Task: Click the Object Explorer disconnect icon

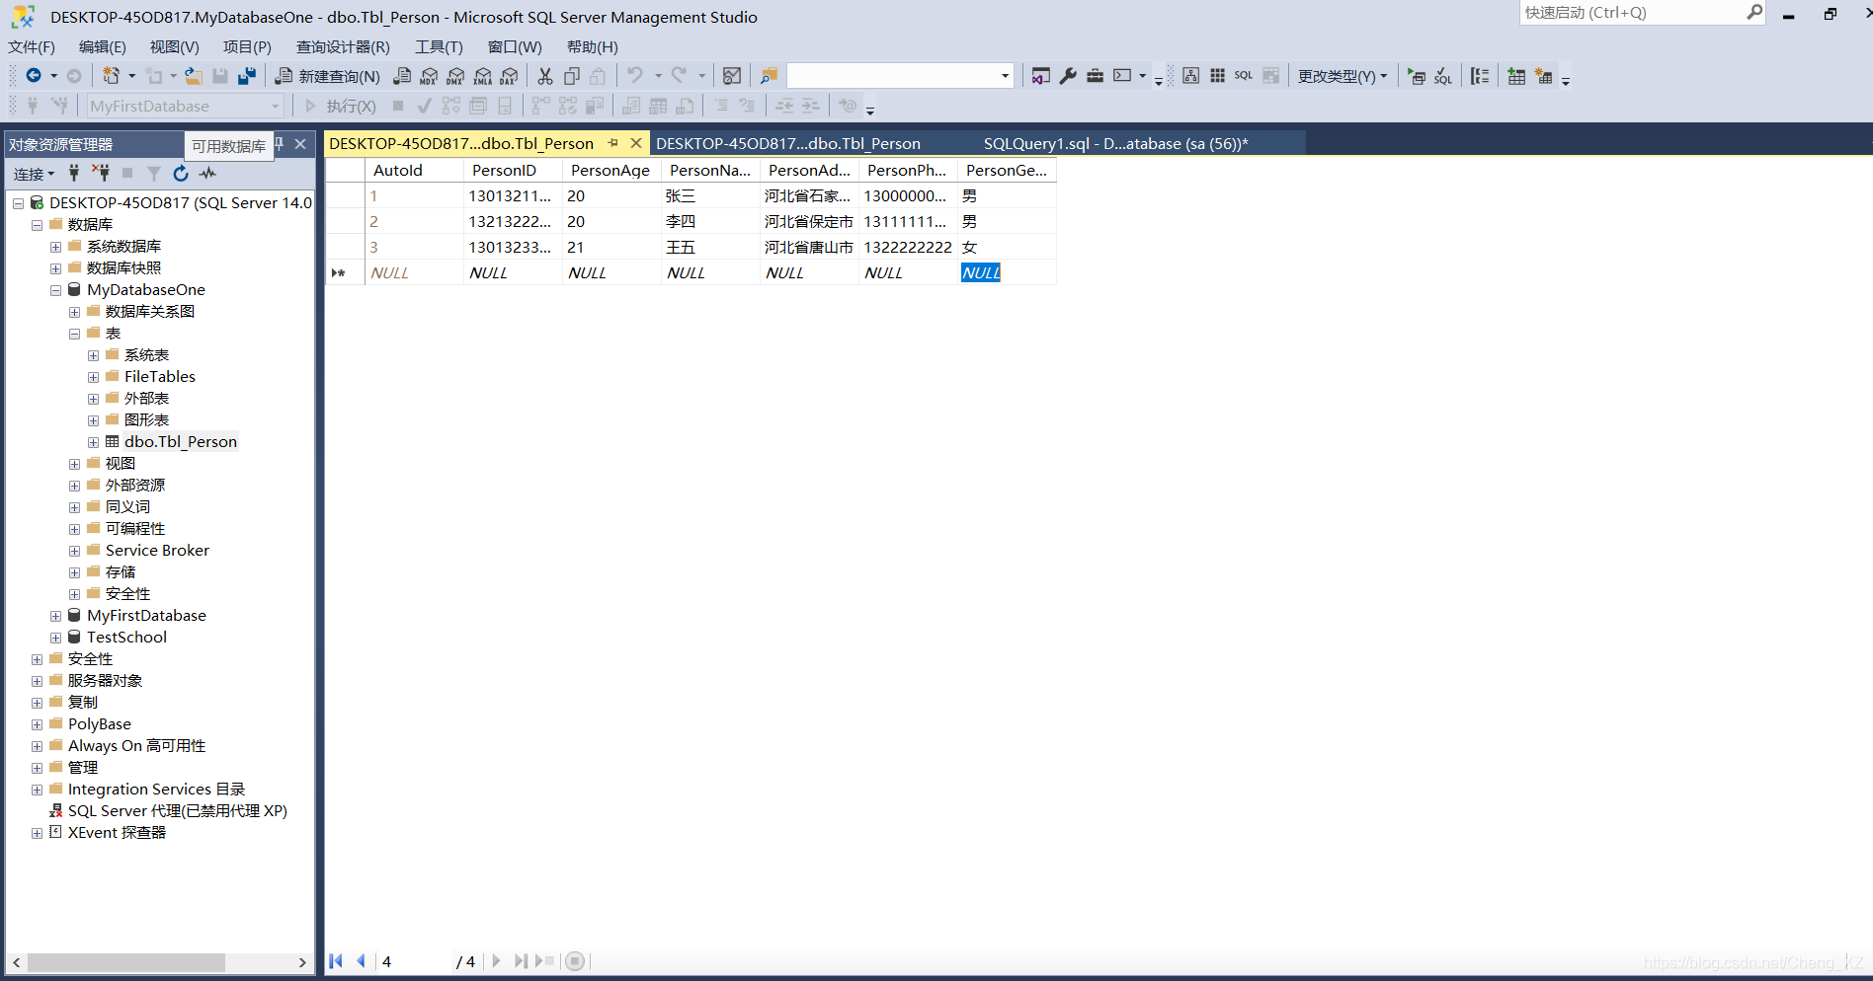Action: (x=100, y=174)
